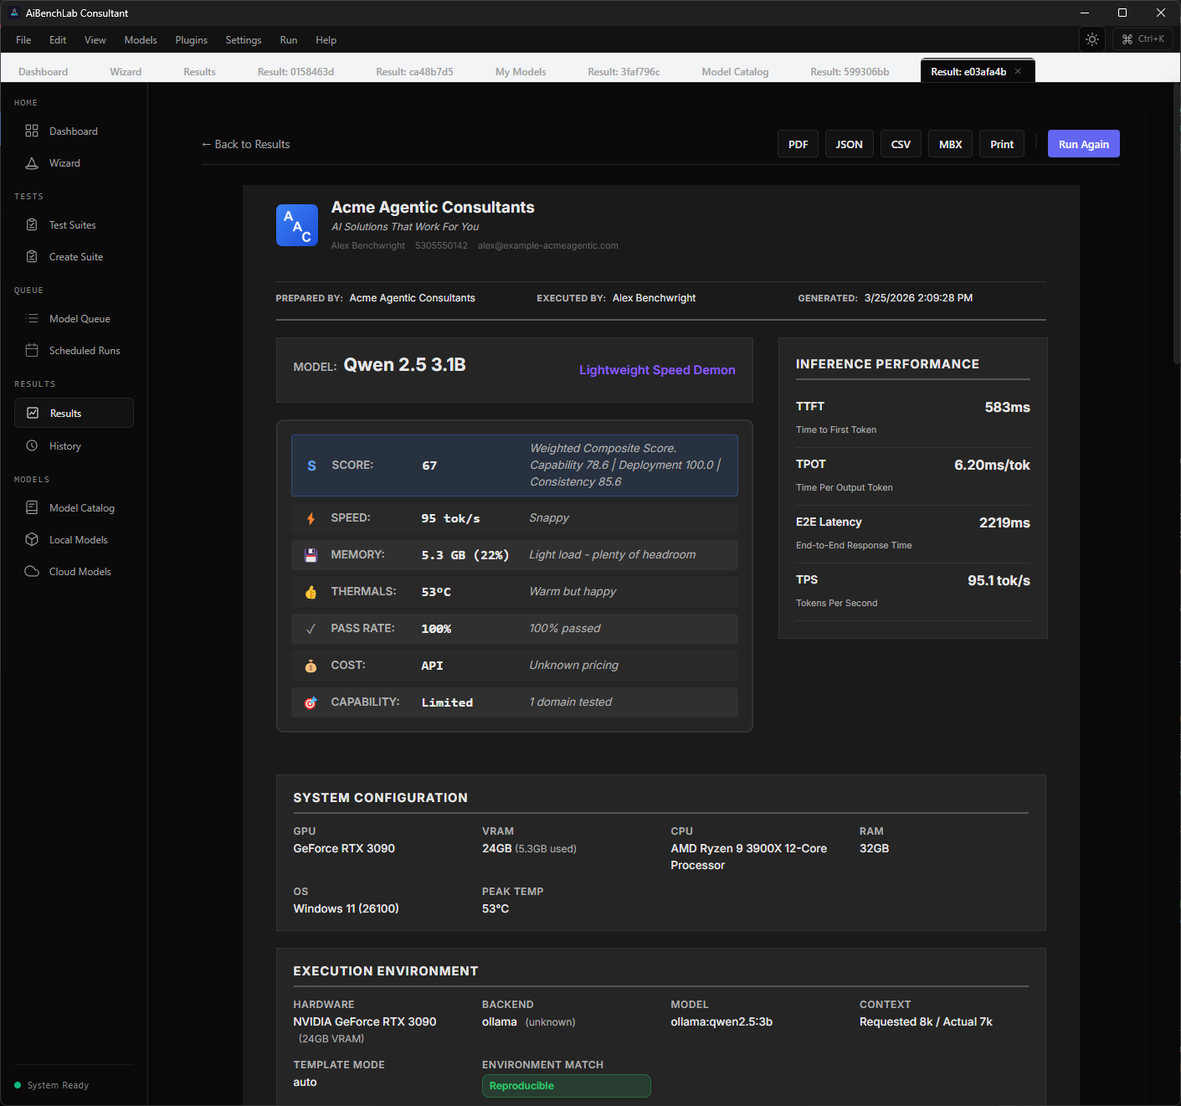Click the Reproducible environment match badge
The image size is (1181, 1106).
[x=566, y=1086]
